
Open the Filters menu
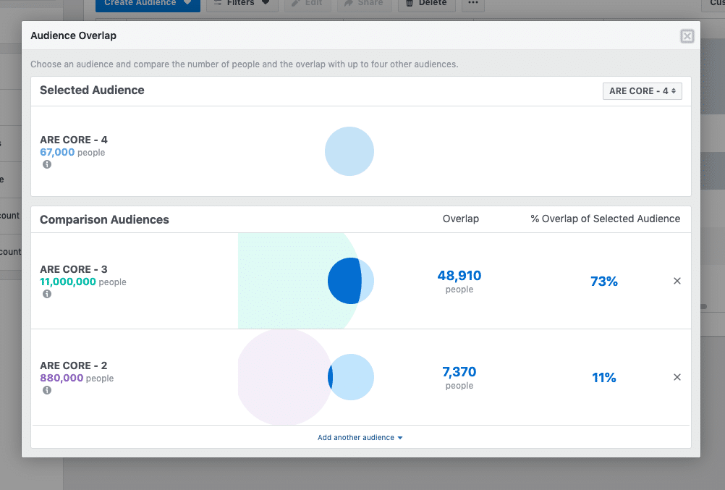[241, 4]
